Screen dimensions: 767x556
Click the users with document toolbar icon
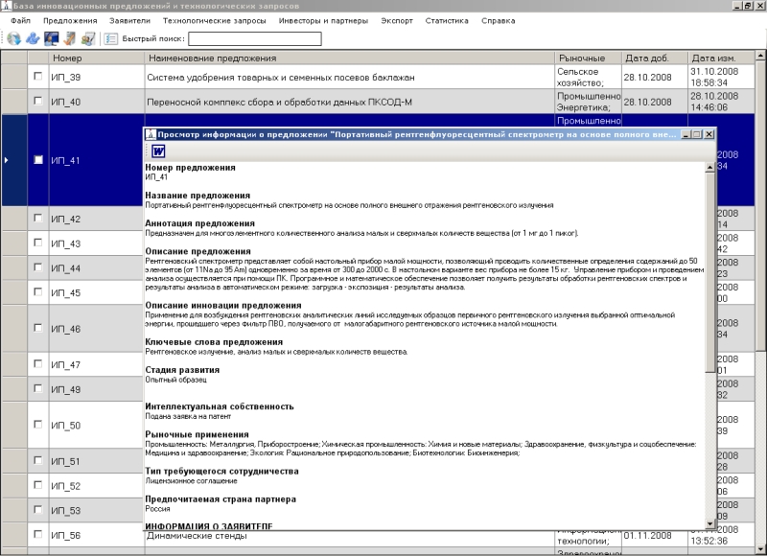click(88, 38)
